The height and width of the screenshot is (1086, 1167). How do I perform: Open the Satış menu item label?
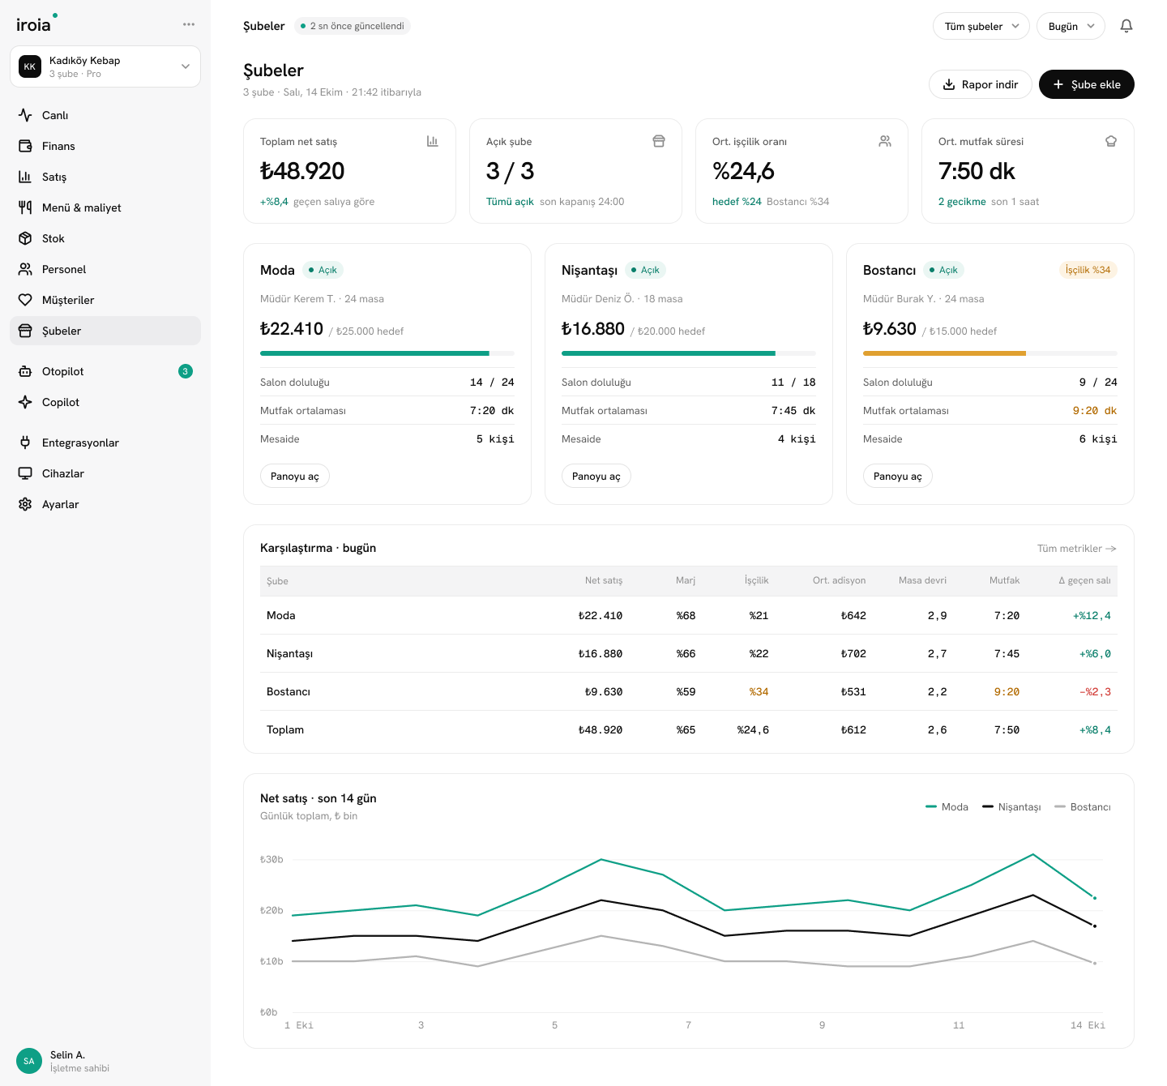tap(54, 177)
